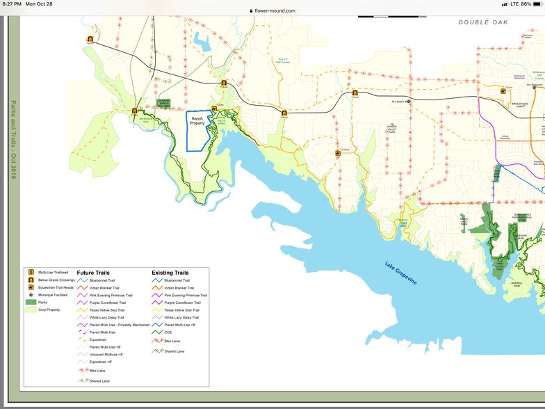Tap the equestrian trailhead marker labeled Existing
This screenshot has height=409, width=545.
[338, 153]
